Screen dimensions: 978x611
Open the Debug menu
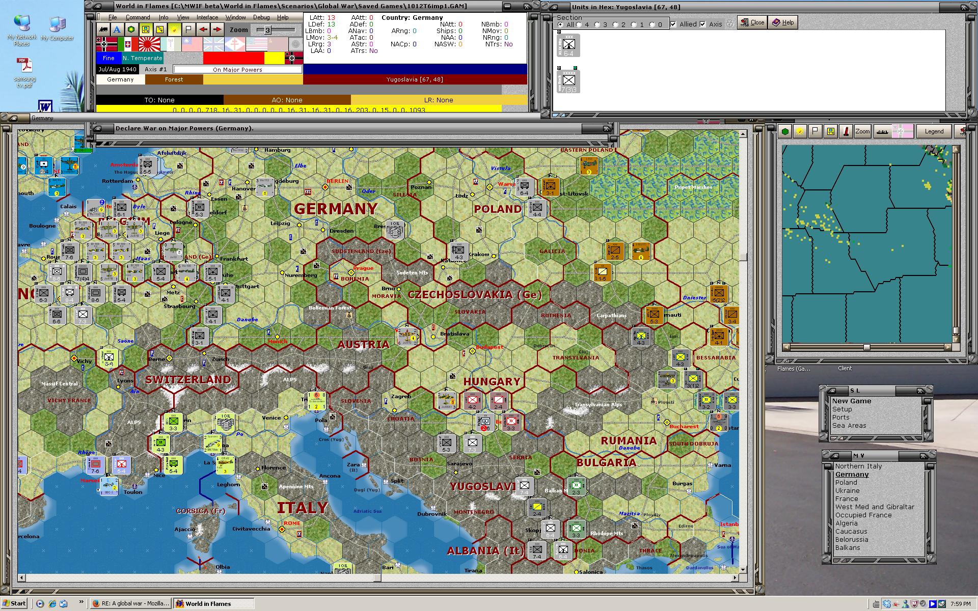(261, 17)
